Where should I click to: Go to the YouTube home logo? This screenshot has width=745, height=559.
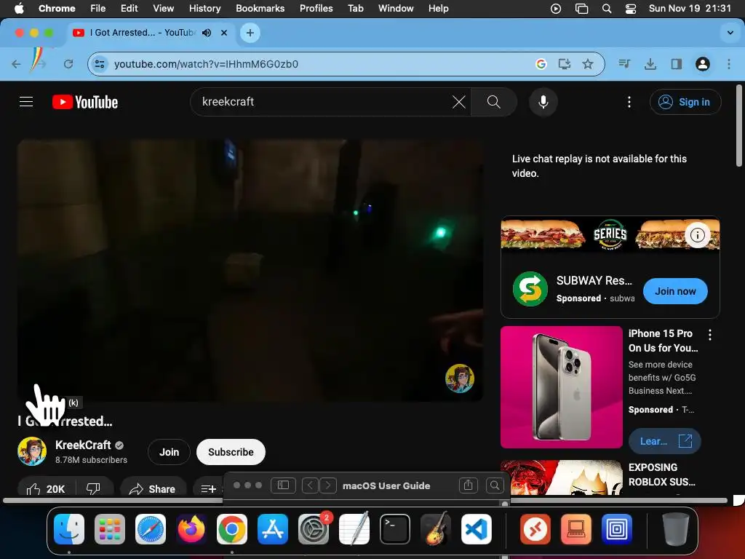[85, 102]
